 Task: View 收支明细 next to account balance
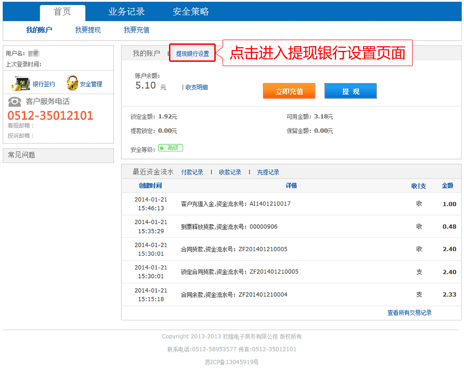(196, 87)
